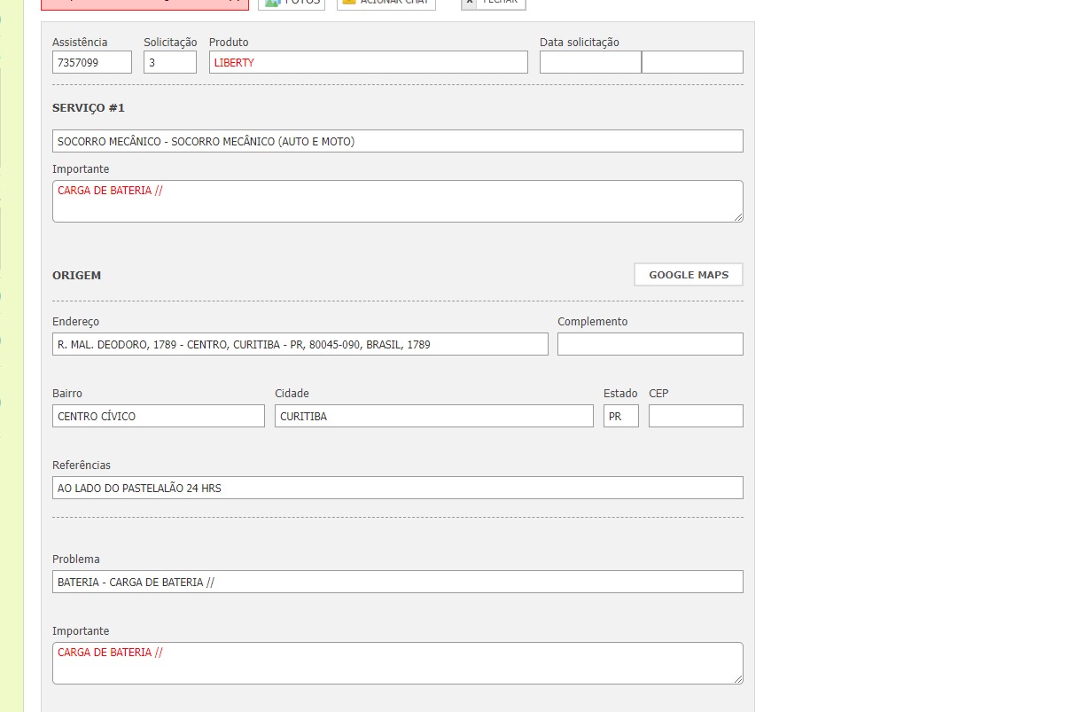
Task: Click the Complemento label
Action: (593, 322)
